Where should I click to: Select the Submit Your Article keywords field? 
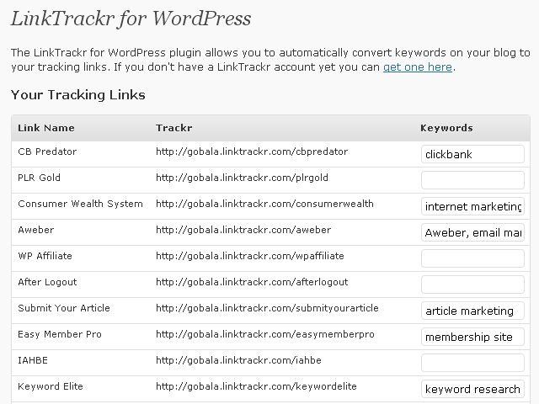point(472,311)
